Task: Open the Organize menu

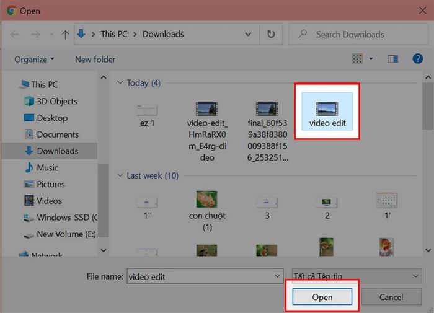Action: coord(34,60)
